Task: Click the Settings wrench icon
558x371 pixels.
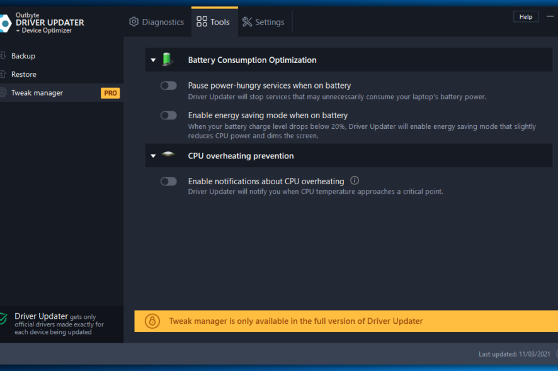Action: [x=247, y=22]
